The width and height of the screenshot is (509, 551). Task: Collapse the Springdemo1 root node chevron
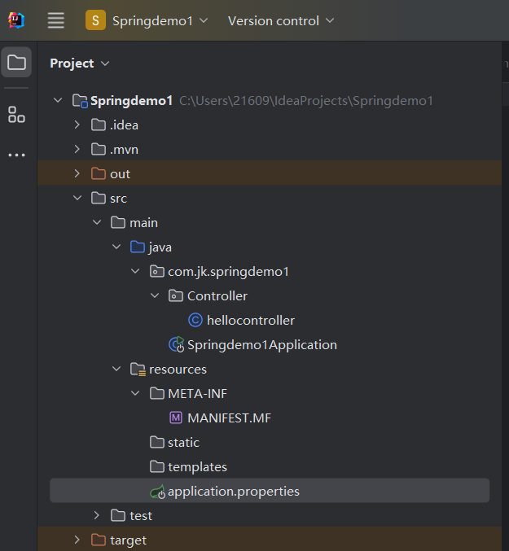click(x=58, y=100)
